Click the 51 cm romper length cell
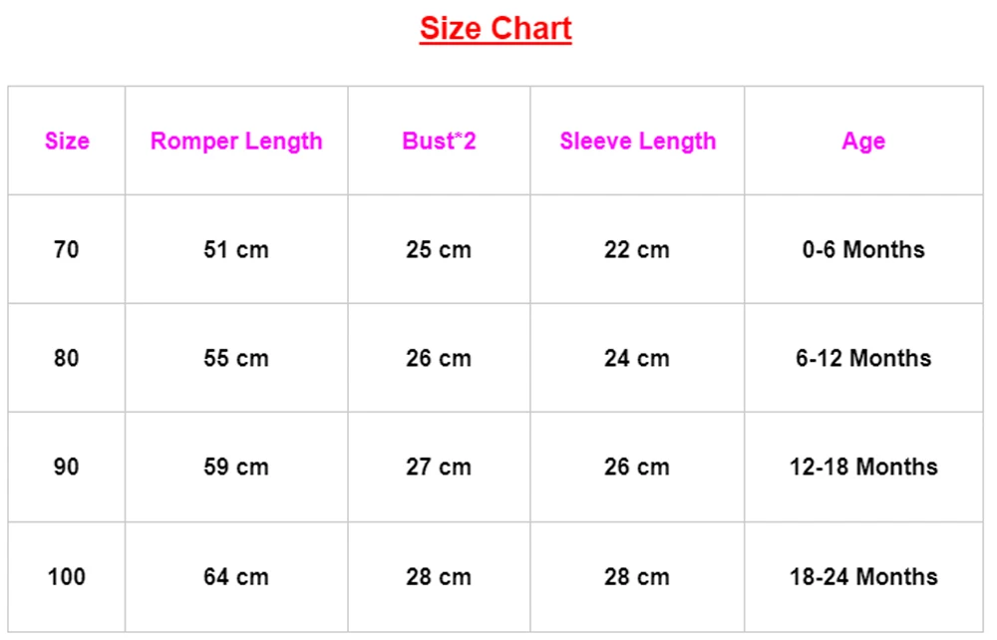997x640 pixels. [x=236, y=249]
